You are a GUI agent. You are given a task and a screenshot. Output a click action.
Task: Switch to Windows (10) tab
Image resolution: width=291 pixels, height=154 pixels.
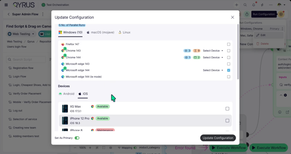click(x=70, y=32)
